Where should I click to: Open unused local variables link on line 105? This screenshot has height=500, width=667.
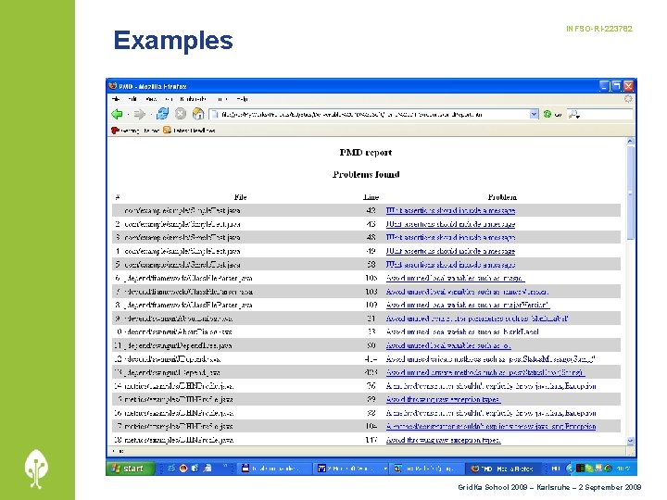(x=455, y=278)
